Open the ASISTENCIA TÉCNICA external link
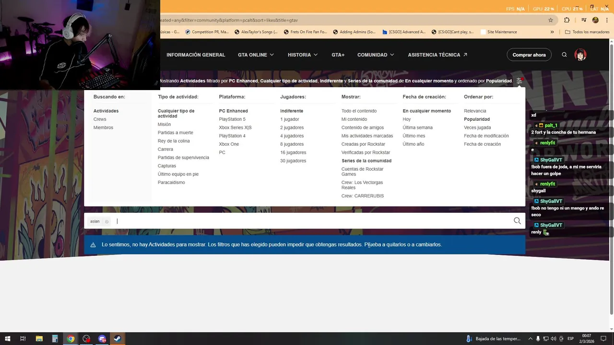The image size is (614, 345). (x=437, y=55)
